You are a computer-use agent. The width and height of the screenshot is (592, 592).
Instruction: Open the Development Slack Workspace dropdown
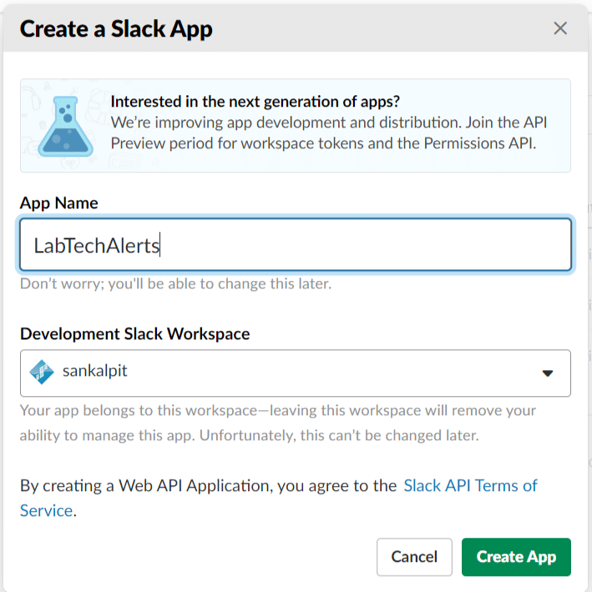(x=296, y=373)
